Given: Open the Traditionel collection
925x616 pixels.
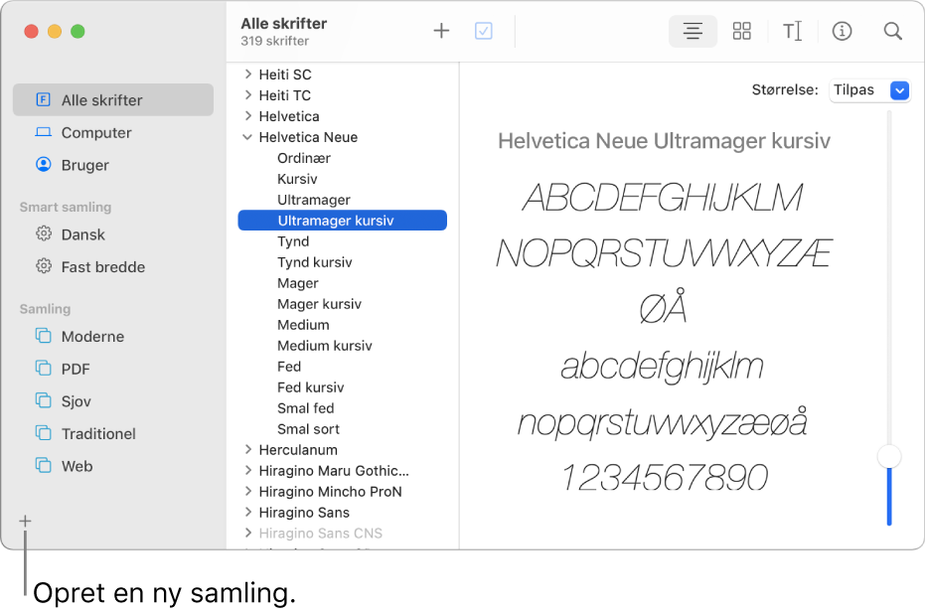Looking at the screenshot, I should click(x=98, y=433).
